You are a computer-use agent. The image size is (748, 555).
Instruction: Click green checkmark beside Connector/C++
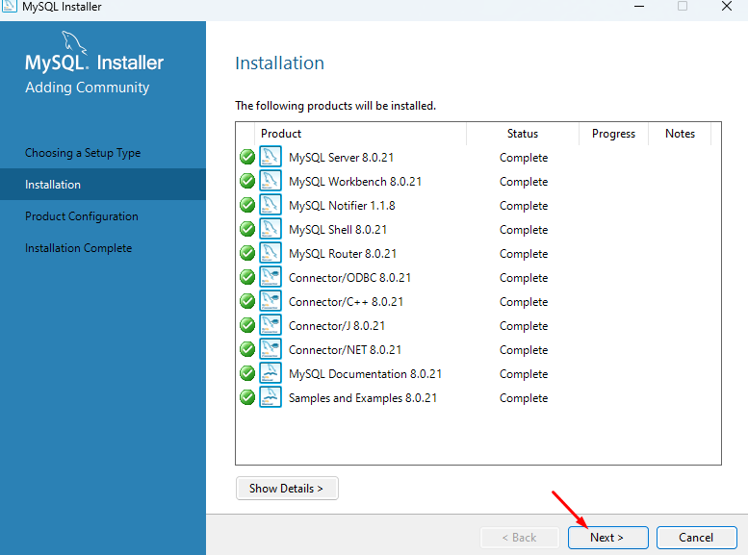(x=247, y=301)
